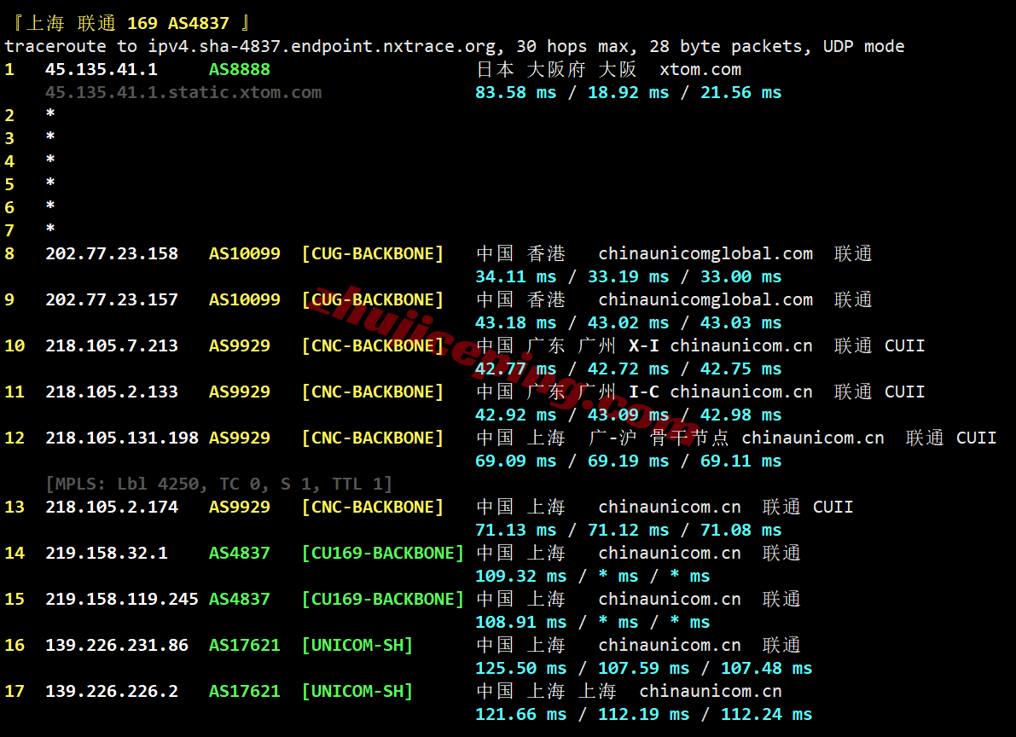1016x737 pixels.
Task: Select AS9929 on hop 13 line
Action: (x=239, y=507)
